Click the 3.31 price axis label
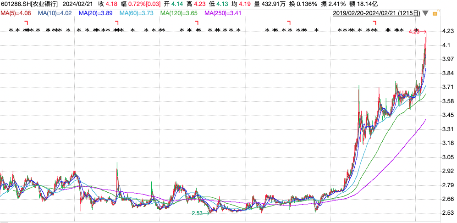The width and height of the screenshot is (457, 223). (448, 129)
